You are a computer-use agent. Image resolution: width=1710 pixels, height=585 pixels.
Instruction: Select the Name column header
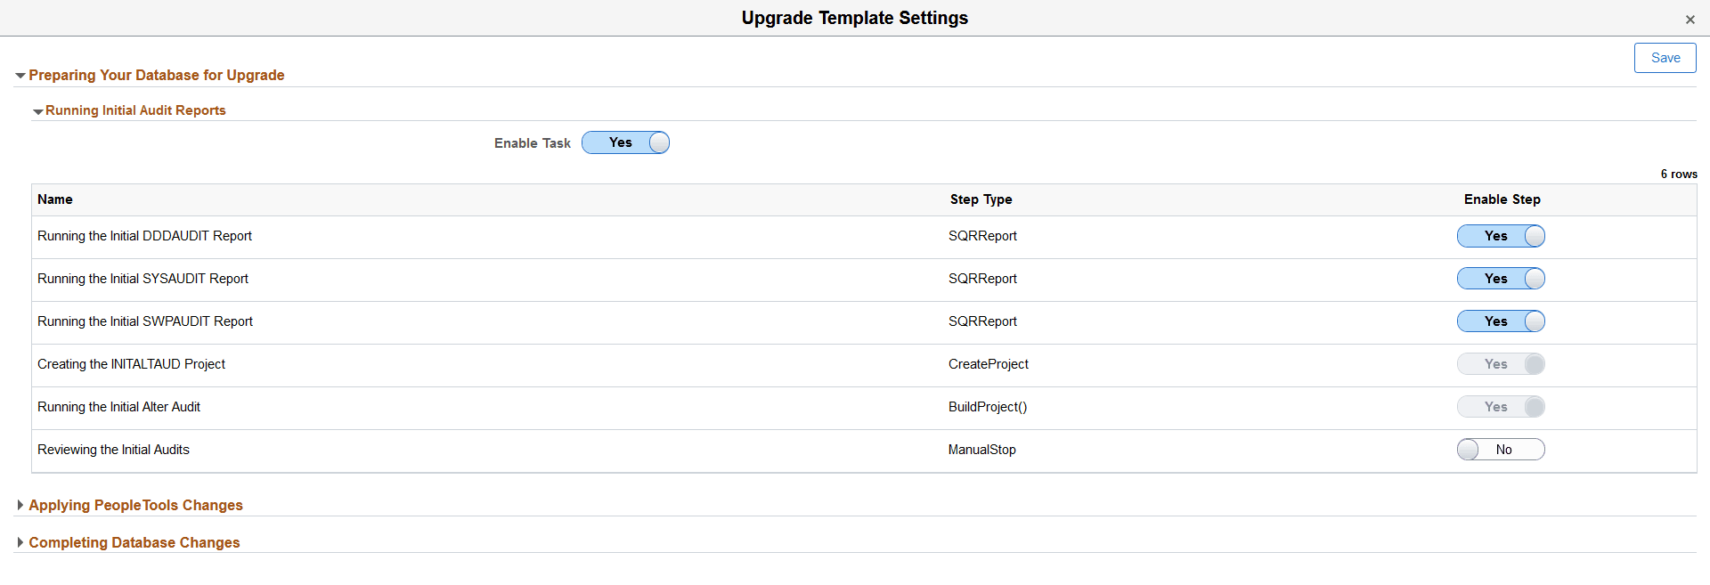tap(54, 199)
